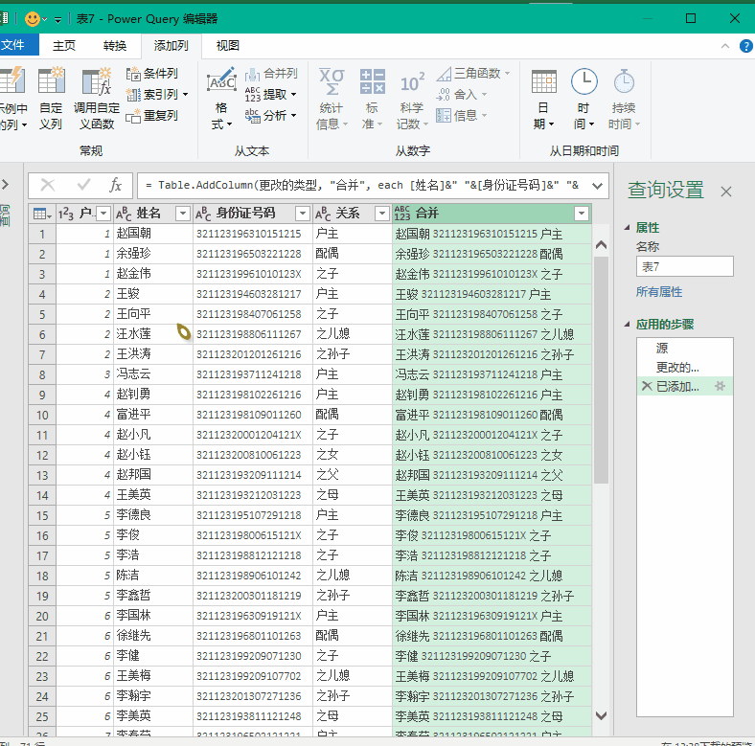Select cell 321123199209107702 for 王美梅
The image size is (755, 746).
tap(253, 676)
